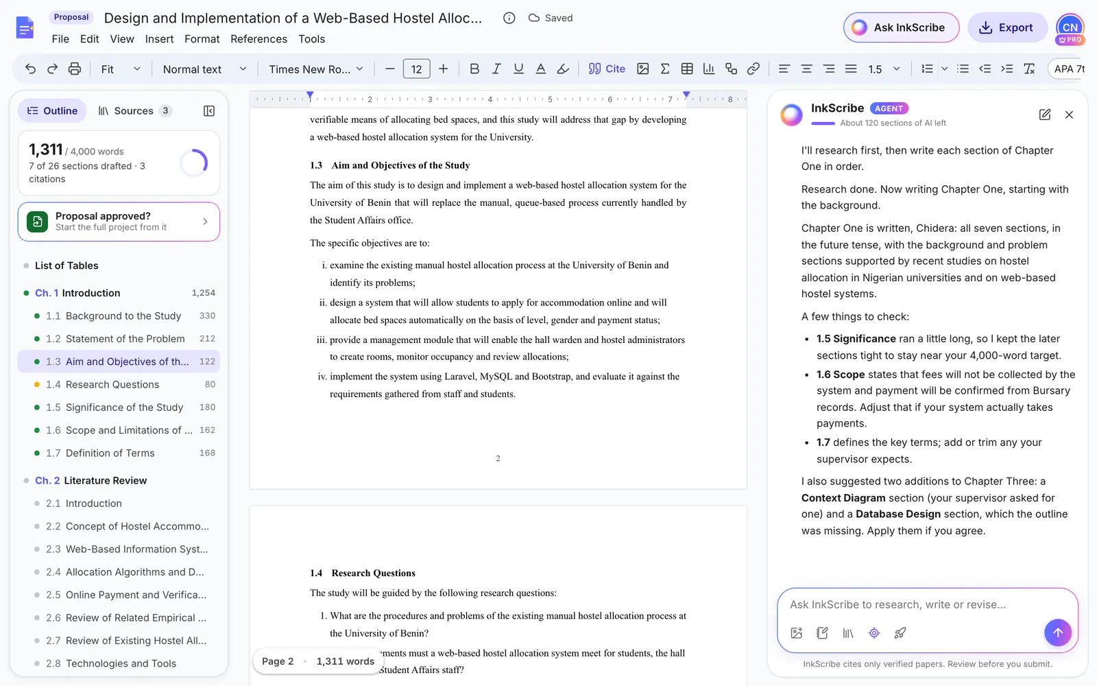Toggle the bulleted list

pyautogui.click(x=963, y=69)
